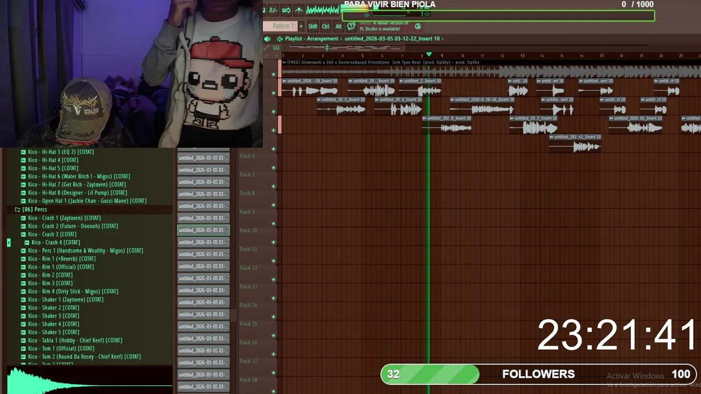Image resolution: width=701 pixels, height=394 pixels.
Task: Click sample icon of Kico - Hi-Hat 4
Action: [23, 160]
